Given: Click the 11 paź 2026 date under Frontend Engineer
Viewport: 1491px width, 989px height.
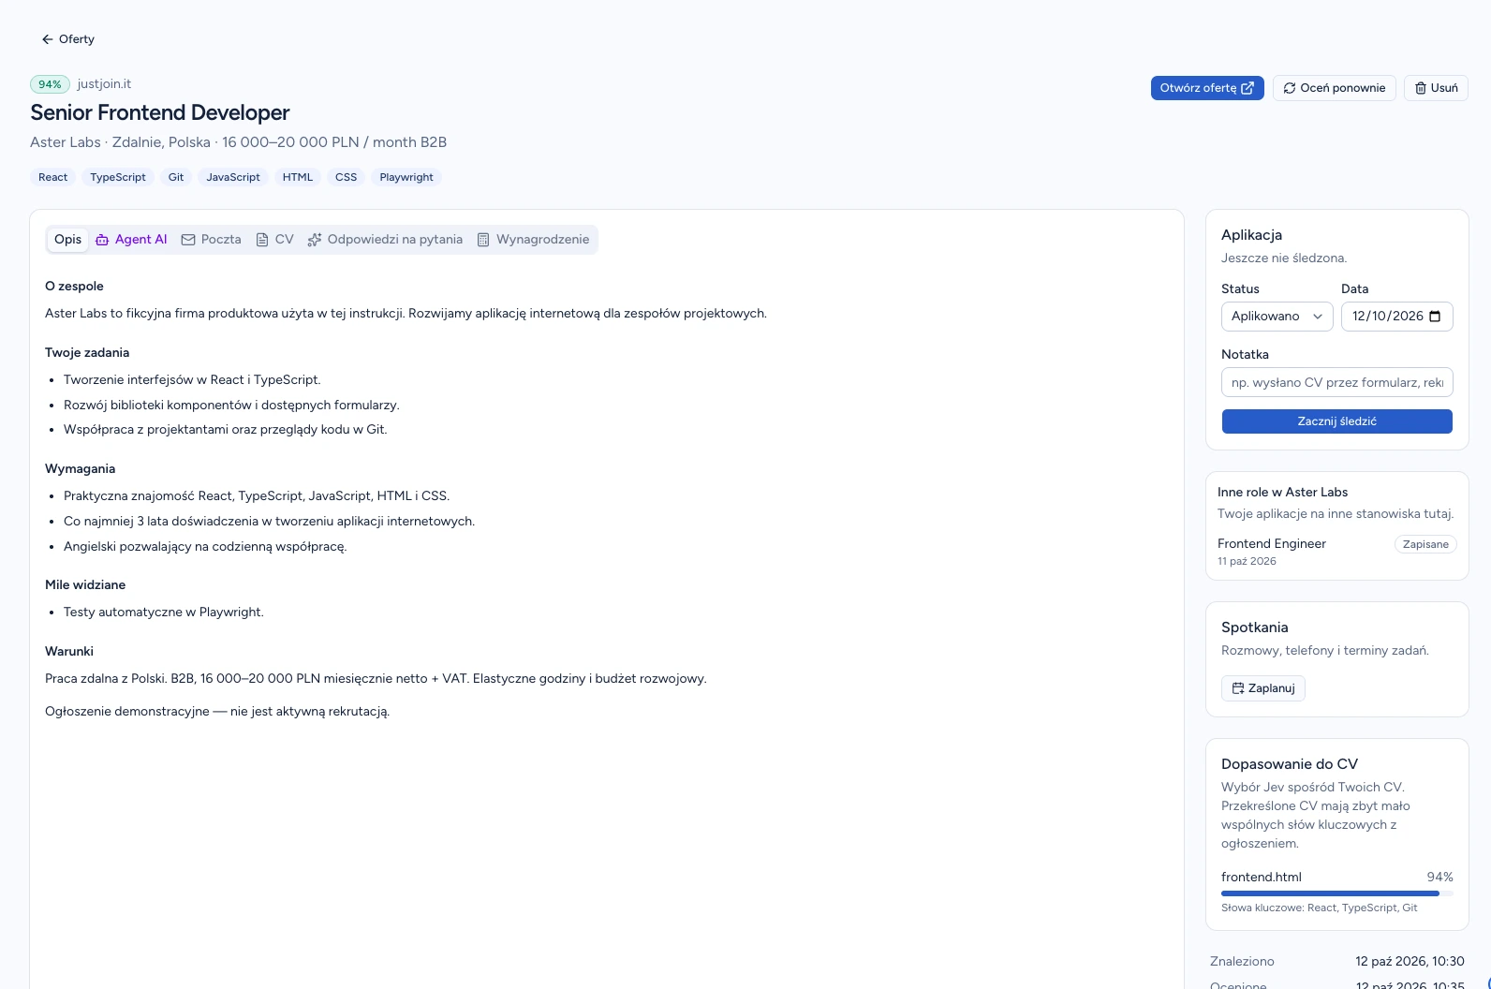Looking at the screenshot, I should point(1247,562).
